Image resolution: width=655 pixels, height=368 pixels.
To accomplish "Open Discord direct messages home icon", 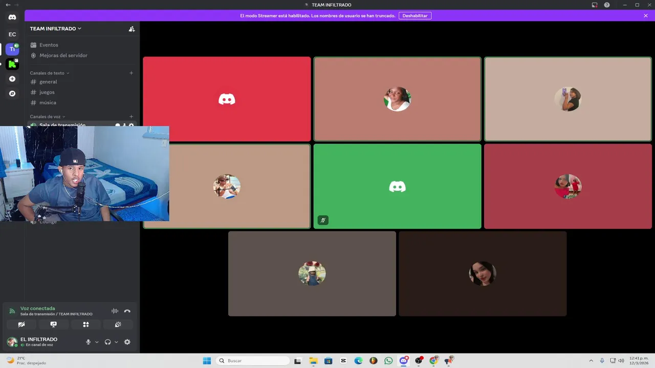I will point(12,17).
